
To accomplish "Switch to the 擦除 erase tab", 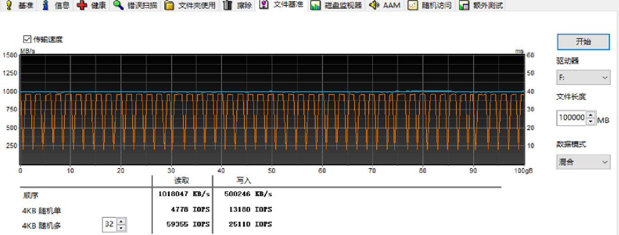I will 238,5.
